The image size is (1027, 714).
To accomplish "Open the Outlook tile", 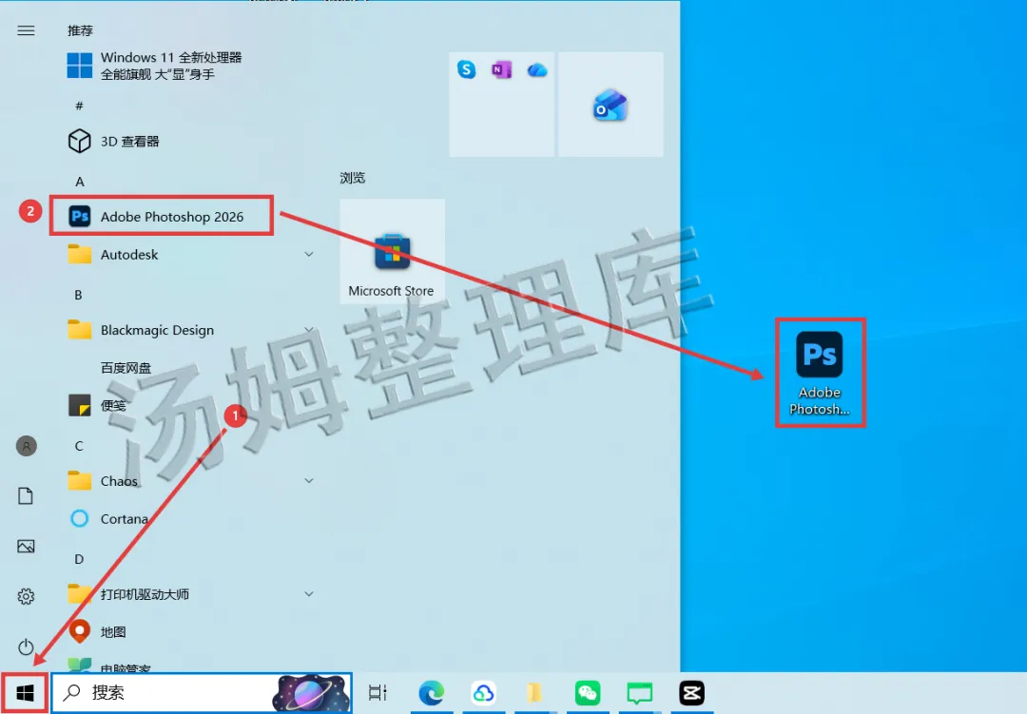I will [x=610, y=105].
